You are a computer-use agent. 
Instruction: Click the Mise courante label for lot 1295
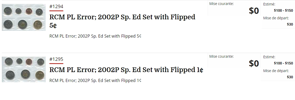point(222,56)
